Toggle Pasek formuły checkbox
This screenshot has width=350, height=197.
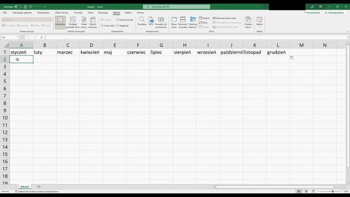[x=117, y=20]
